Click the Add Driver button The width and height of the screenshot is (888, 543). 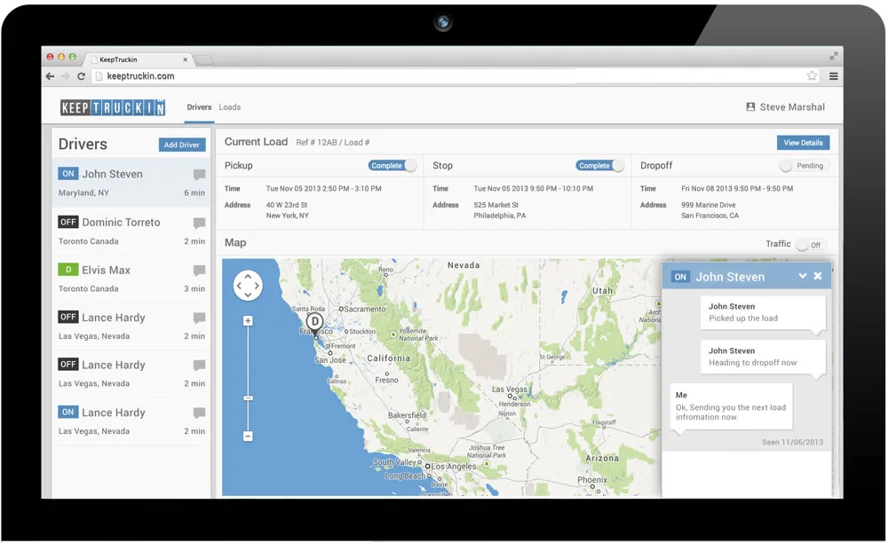182,145
